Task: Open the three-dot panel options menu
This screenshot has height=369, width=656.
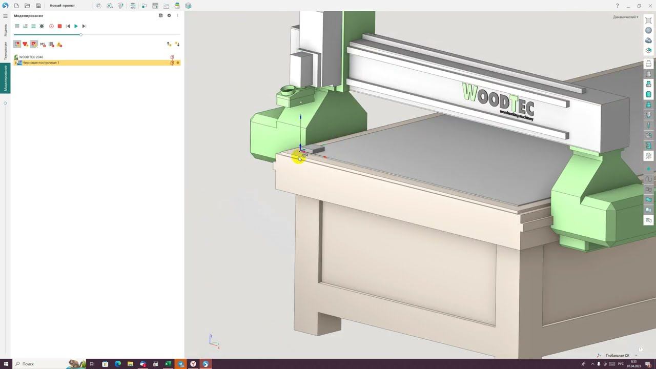Action: [178, 15]
